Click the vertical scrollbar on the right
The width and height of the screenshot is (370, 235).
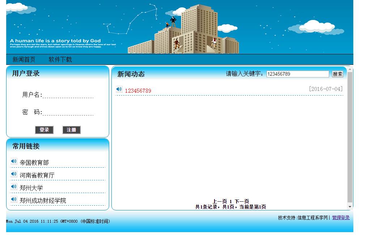[349, 138]
